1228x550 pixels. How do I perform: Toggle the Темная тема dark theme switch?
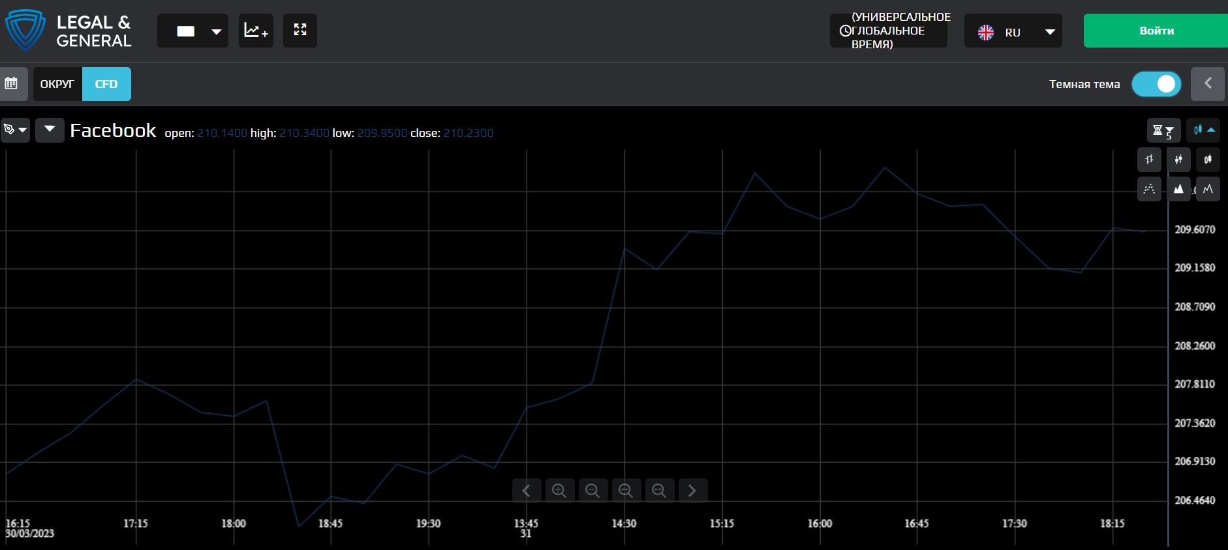click(1156, 84)
